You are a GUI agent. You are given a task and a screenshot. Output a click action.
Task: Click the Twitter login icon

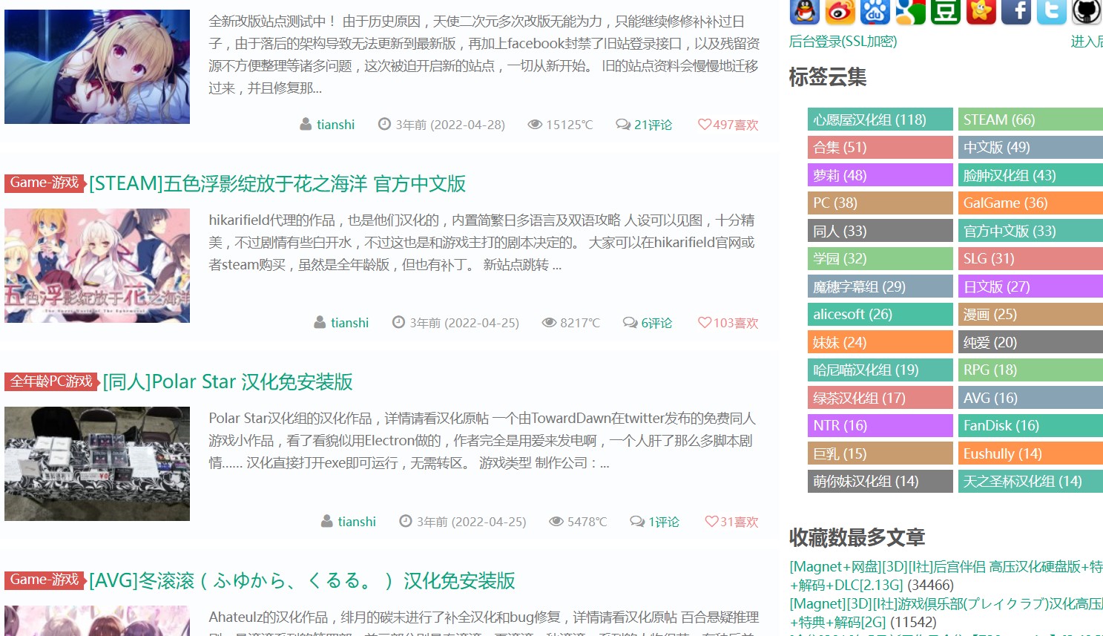[1051, 11]
